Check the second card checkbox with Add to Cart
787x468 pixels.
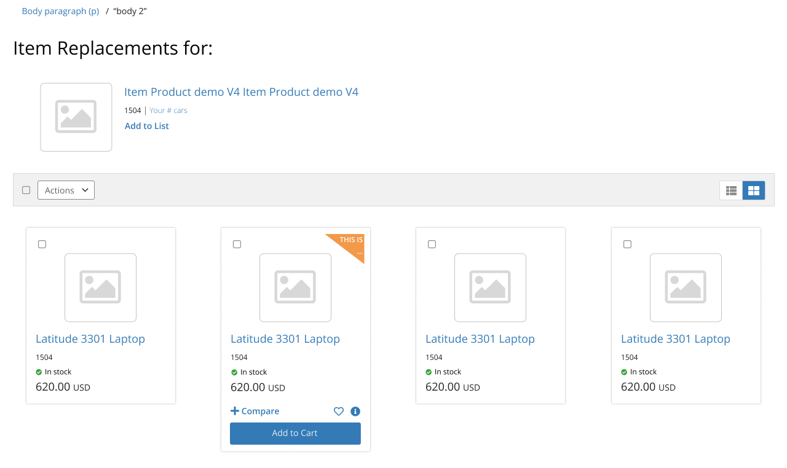[237, 244]
